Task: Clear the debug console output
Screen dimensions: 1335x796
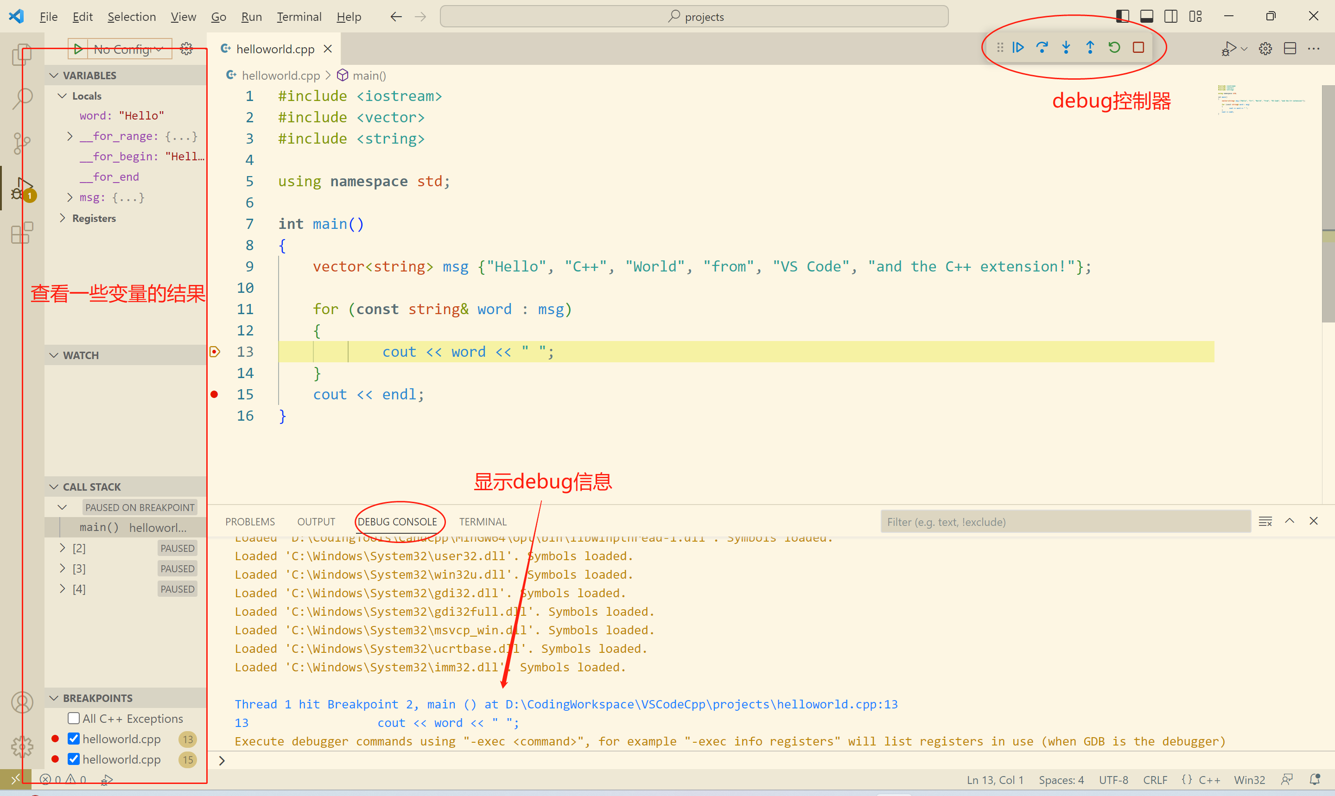Action: tap(1265, 521)
